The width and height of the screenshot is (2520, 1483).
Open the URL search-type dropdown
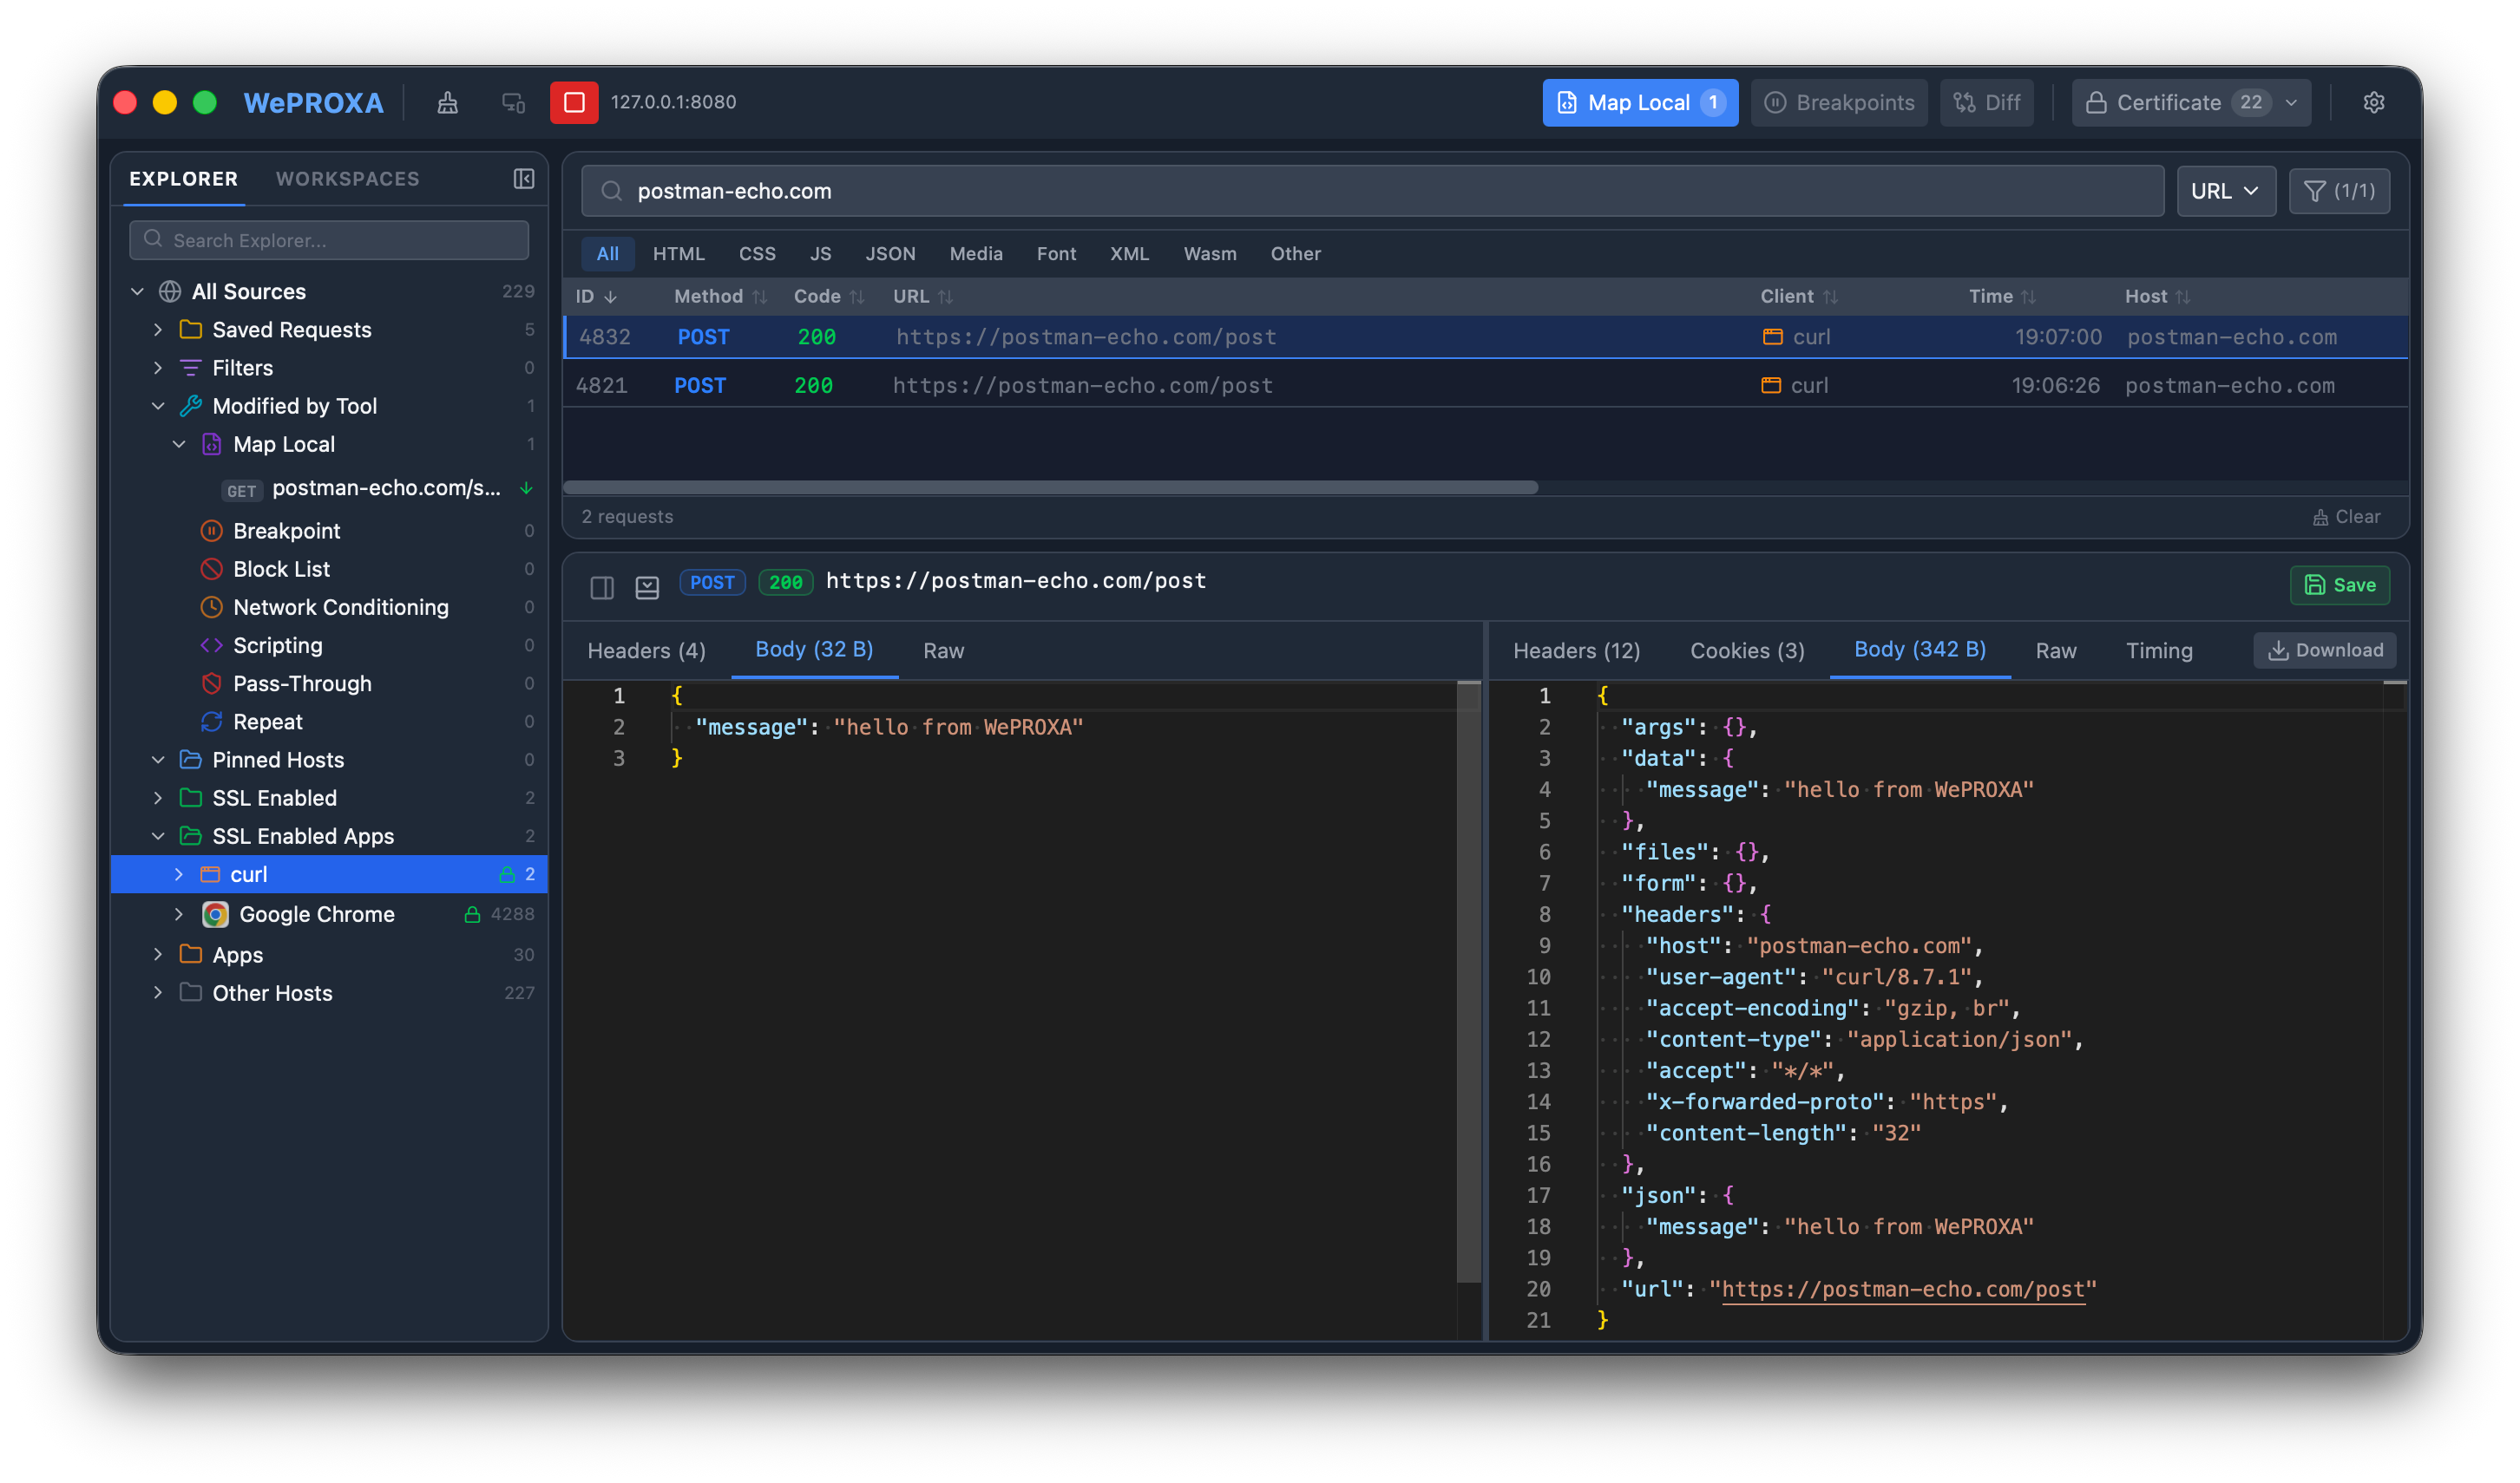click(x=2226, y=191)
